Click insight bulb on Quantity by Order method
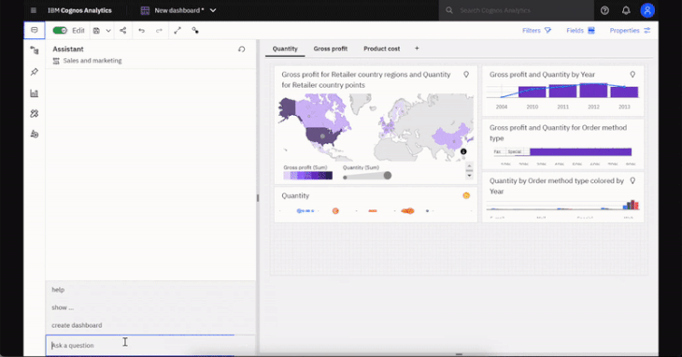 [x=632, y=180]
